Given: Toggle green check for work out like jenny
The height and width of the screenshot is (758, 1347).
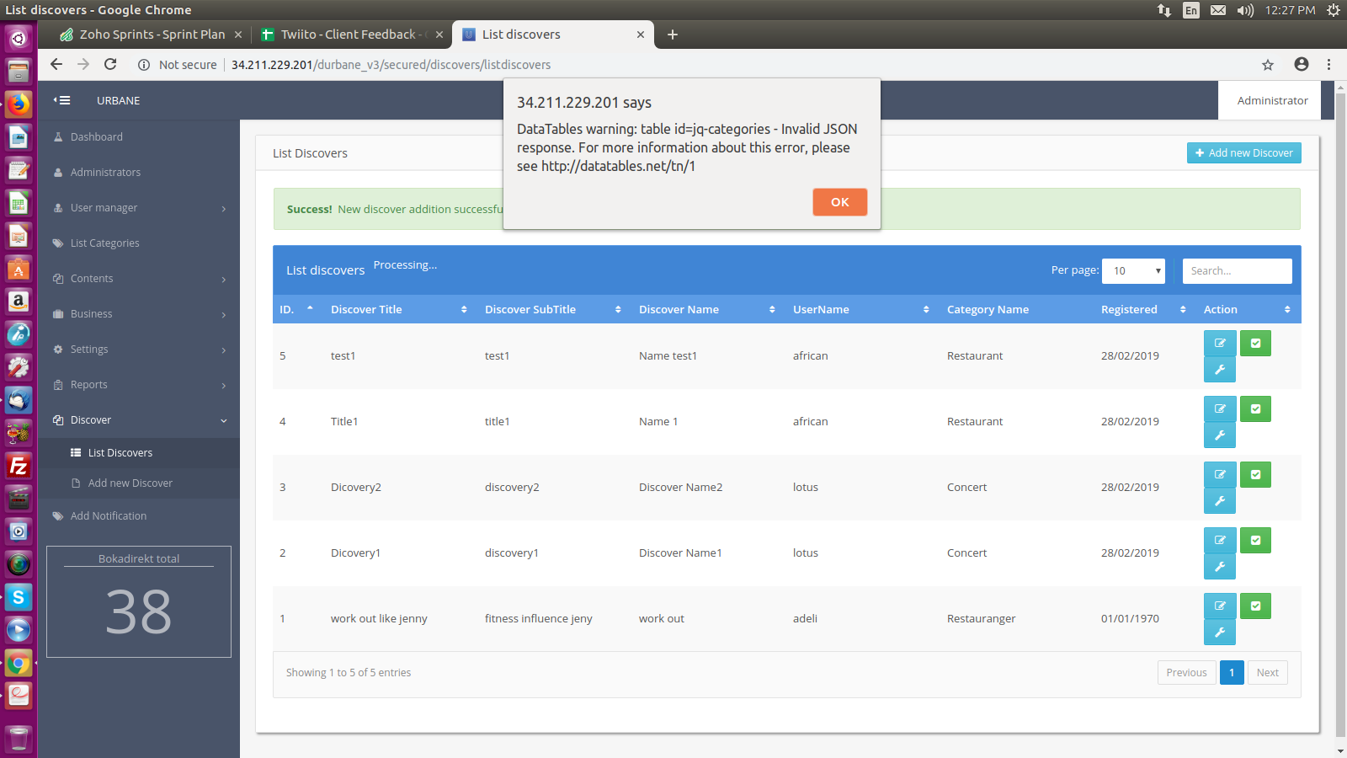Looking at the screenshot, I should coord(1255,606).
